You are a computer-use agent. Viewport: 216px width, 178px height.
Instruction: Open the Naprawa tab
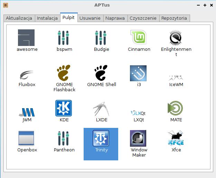click(x=115, y=18)
